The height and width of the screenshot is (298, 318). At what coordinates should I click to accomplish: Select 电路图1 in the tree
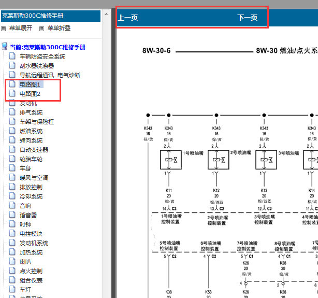tap(30, 84)
